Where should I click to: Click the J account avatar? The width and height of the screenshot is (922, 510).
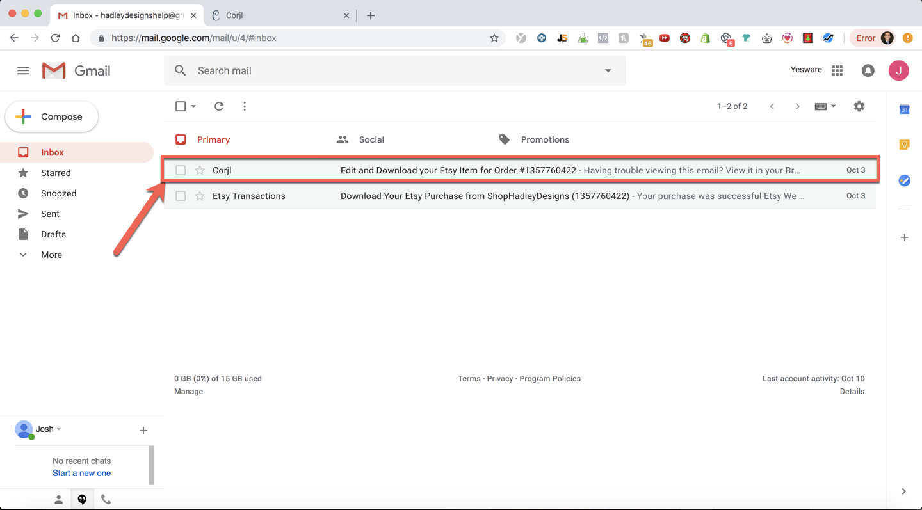pos(899,70)
